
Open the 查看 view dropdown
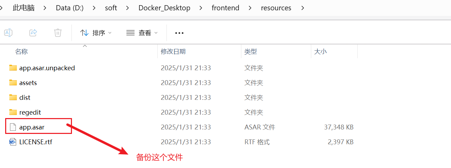coord(142,33)
